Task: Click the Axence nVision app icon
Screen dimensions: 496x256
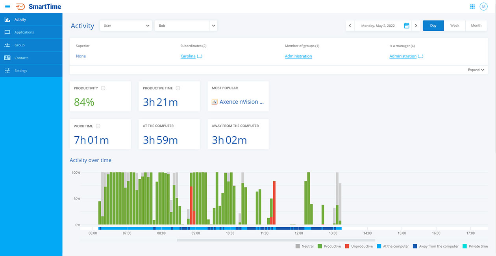Action: point(215,102)
